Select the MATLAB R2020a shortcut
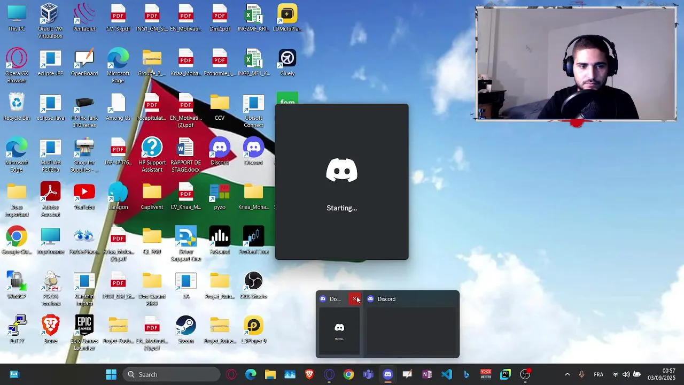This screenshot has height=385, width=684. pos(50,155)
